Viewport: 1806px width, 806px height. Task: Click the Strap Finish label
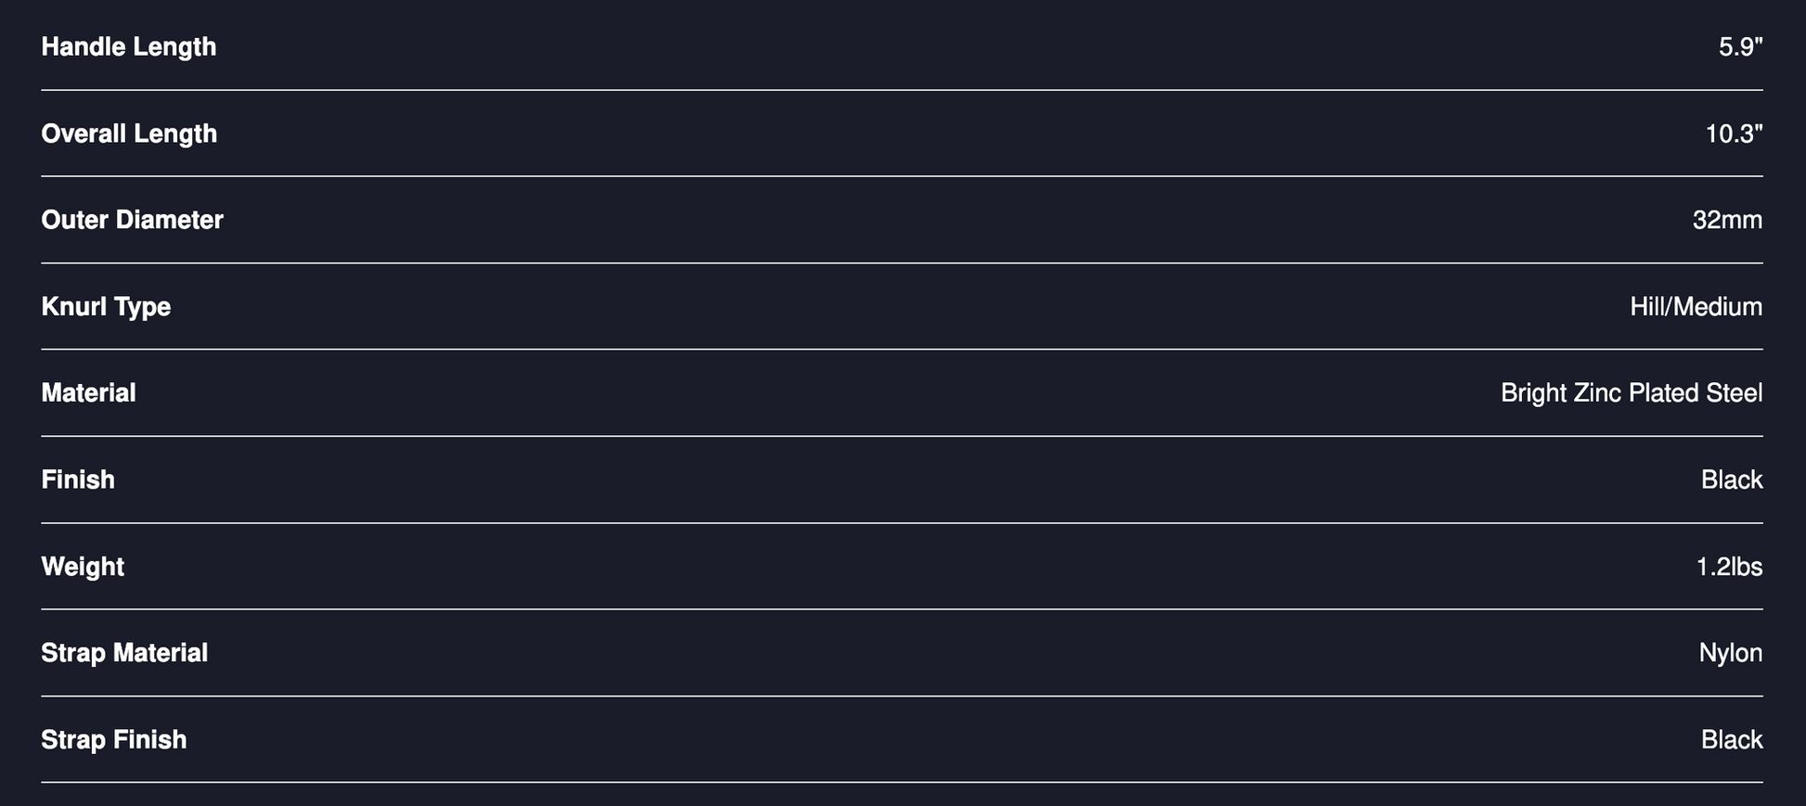click(113, 740)
